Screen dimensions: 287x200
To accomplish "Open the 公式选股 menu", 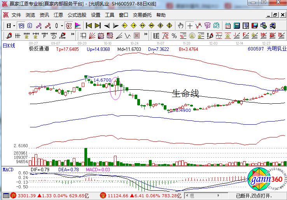I will (x=77, y=15).
